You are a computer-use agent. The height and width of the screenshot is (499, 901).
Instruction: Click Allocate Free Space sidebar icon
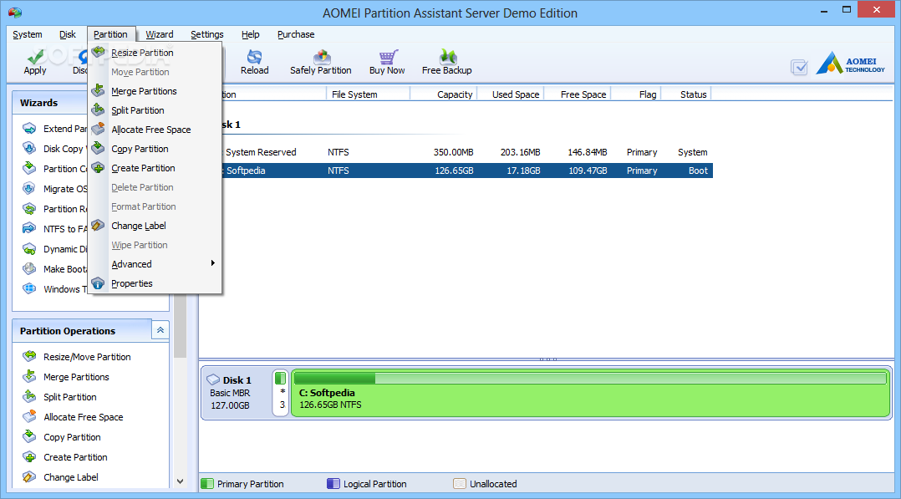29,417
